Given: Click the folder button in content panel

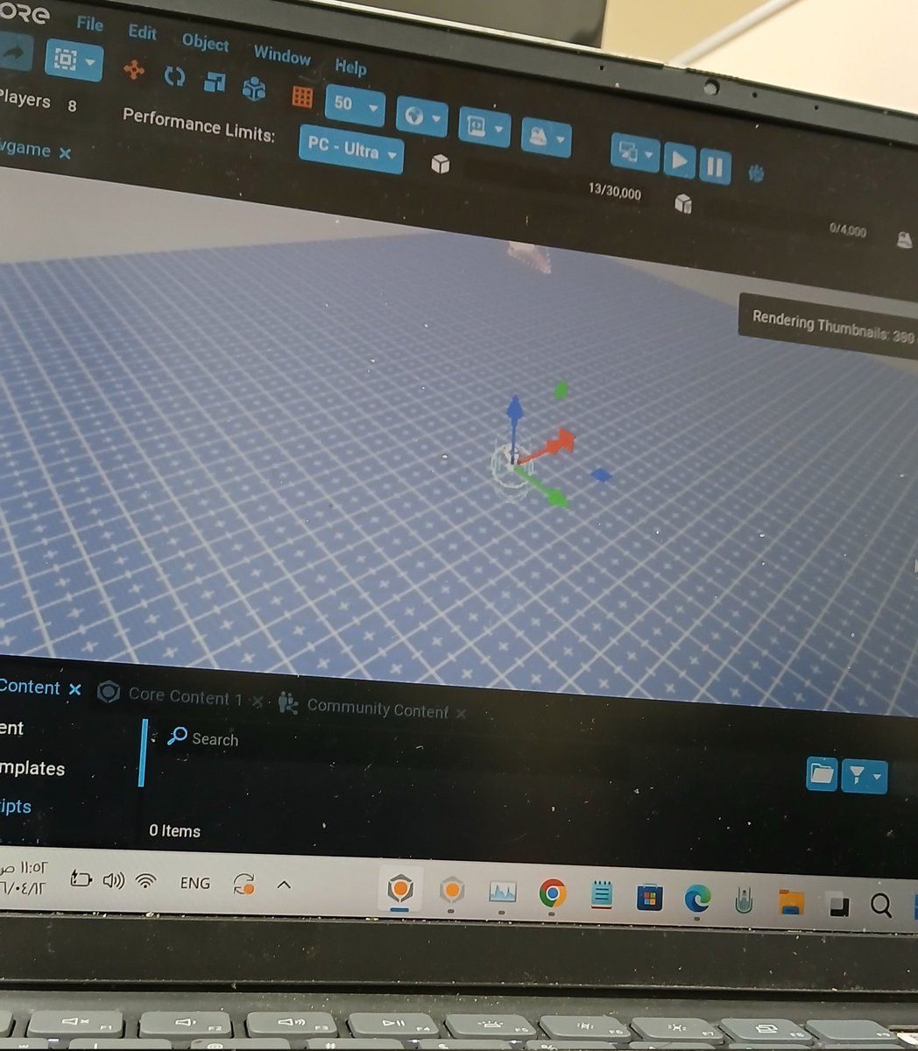Looking at the screenshot, I should click(x=822, y=774).
